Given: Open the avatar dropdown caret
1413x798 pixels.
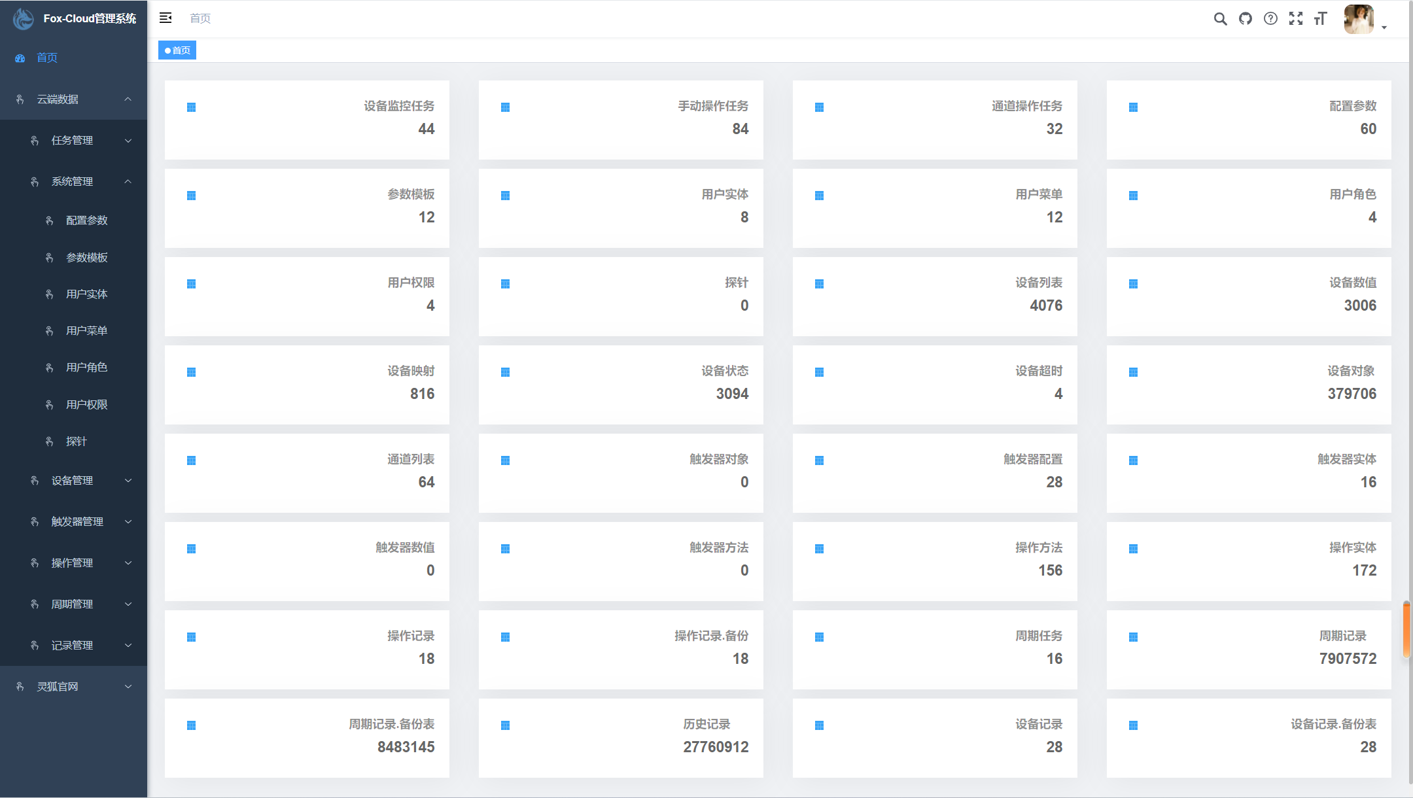Looking at the screenshot, I should pyautogui.click(x=1384, y=27).
